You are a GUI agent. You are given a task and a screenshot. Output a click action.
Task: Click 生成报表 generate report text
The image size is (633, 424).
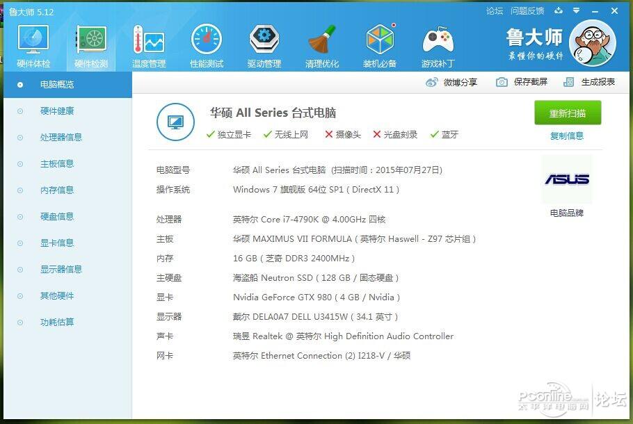598,82
